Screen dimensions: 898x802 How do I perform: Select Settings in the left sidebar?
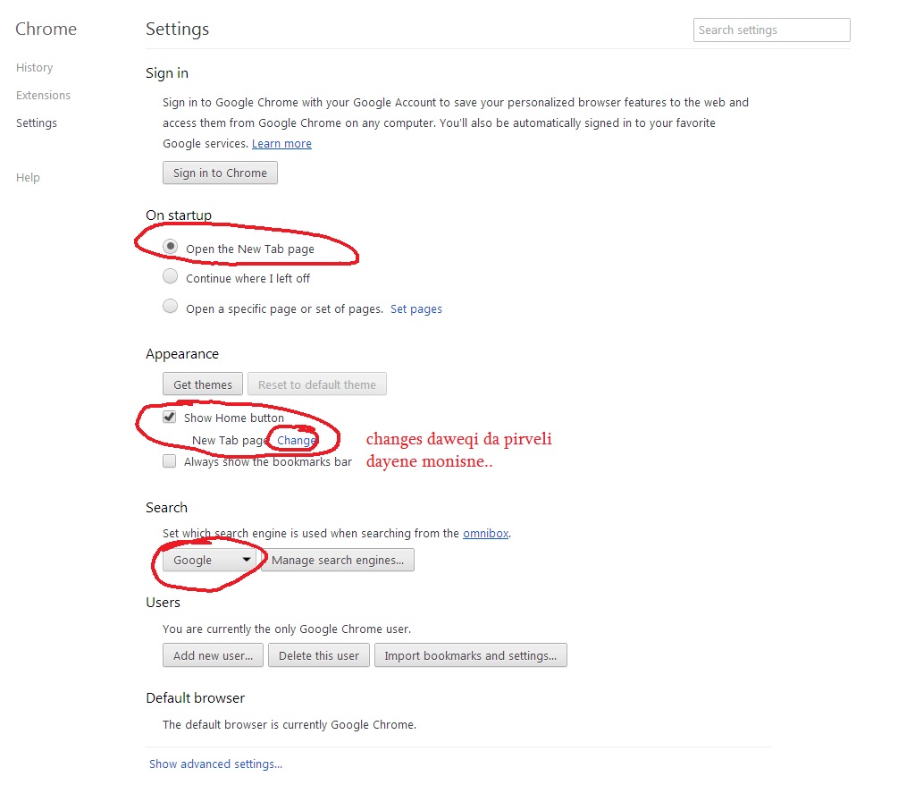click(x=37, y=122)
